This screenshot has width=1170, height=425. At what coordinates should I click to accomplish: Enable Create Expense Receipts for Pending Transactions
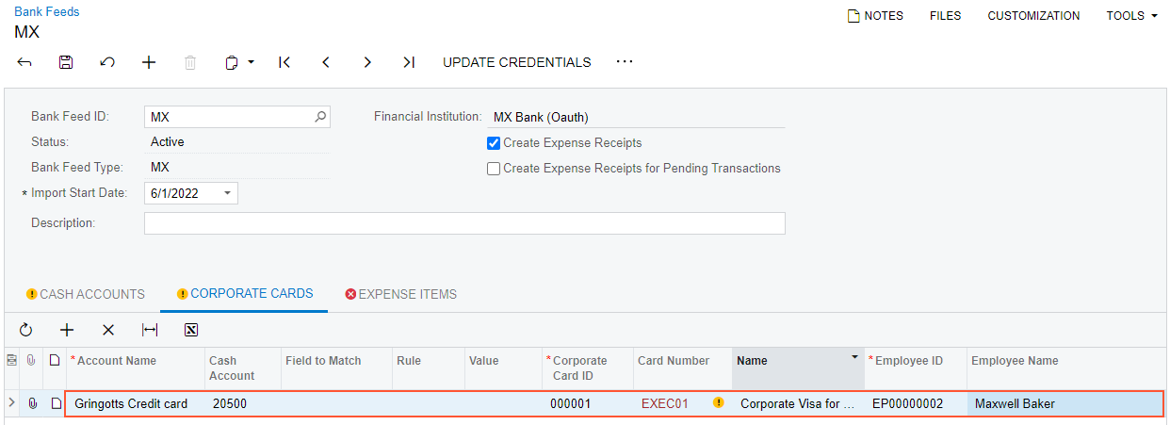point(494,169)
